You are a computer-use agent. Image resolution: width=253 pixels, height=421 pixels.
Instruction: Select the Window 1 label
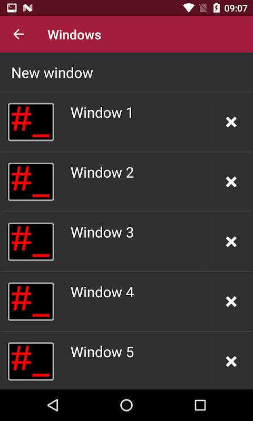pyautogui.click(x=102, y=113)
